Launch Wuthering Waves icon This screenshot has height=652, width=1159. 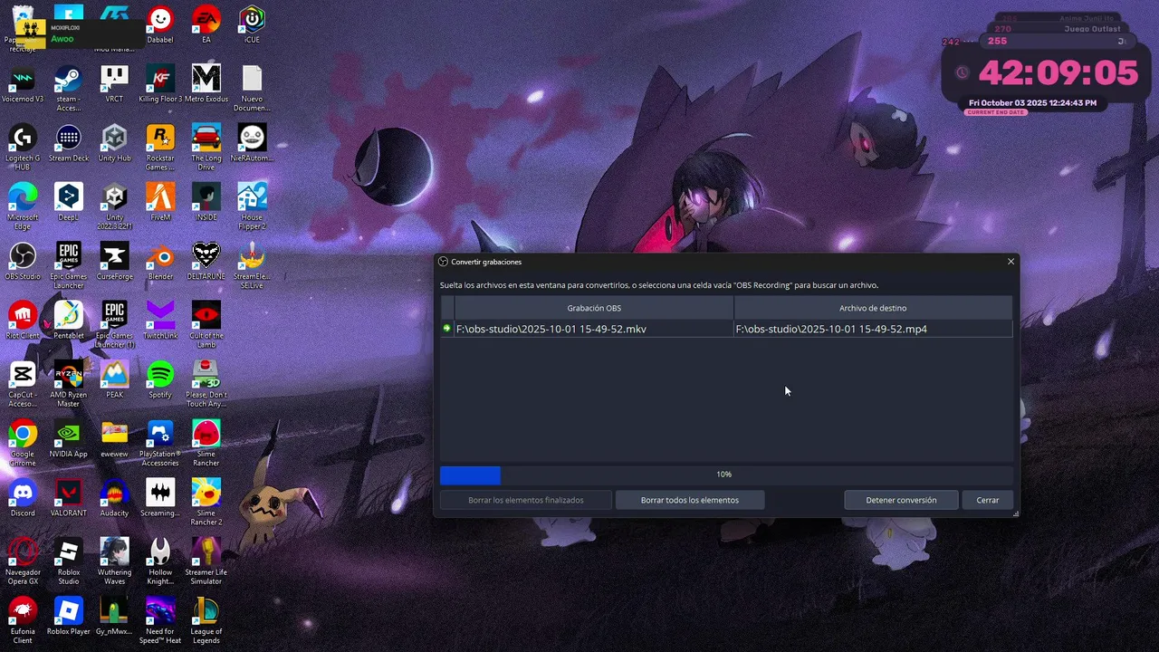tap(114, 561)
